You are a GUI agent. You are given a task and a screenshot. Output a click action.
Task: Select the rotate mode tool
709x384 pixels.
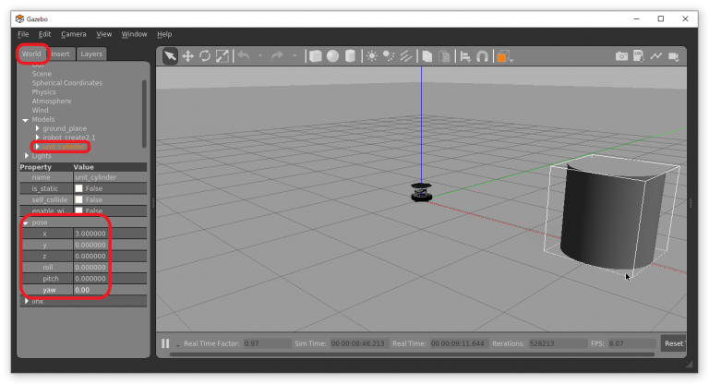coord(204,56)
